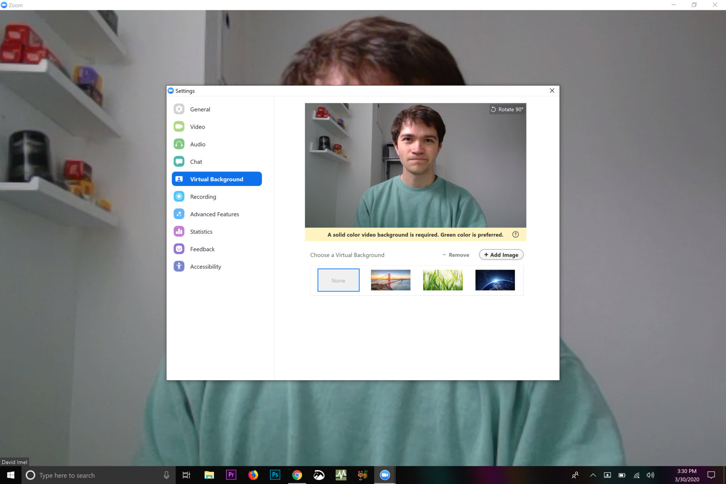Click the Chat bubble icon
Image resolution: width=726 pixels, height=484 pixels.
179,161
